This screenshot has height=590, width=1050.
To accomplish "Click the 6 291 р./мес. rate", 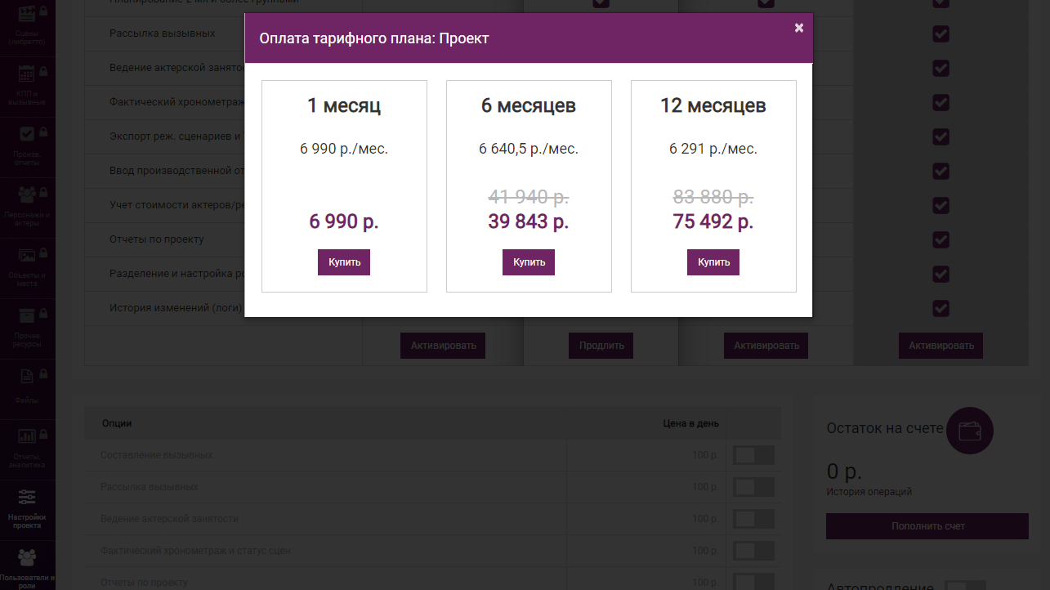I will tap(713, 149).
